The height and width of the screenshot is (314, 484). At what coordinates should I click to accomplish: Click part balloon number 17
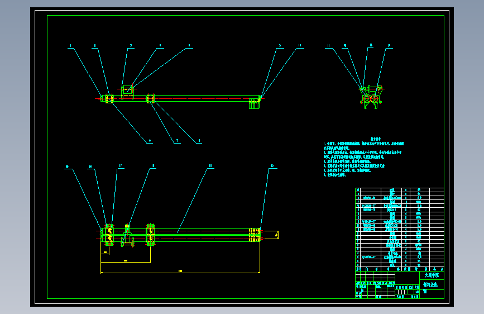point(121,166)
